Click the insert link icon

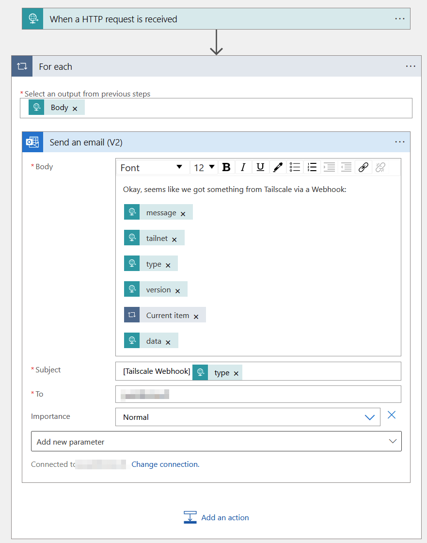point(364,167)
